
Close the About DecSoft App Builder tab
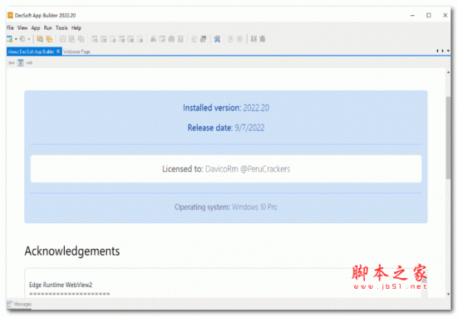click(x=58, y=51)
